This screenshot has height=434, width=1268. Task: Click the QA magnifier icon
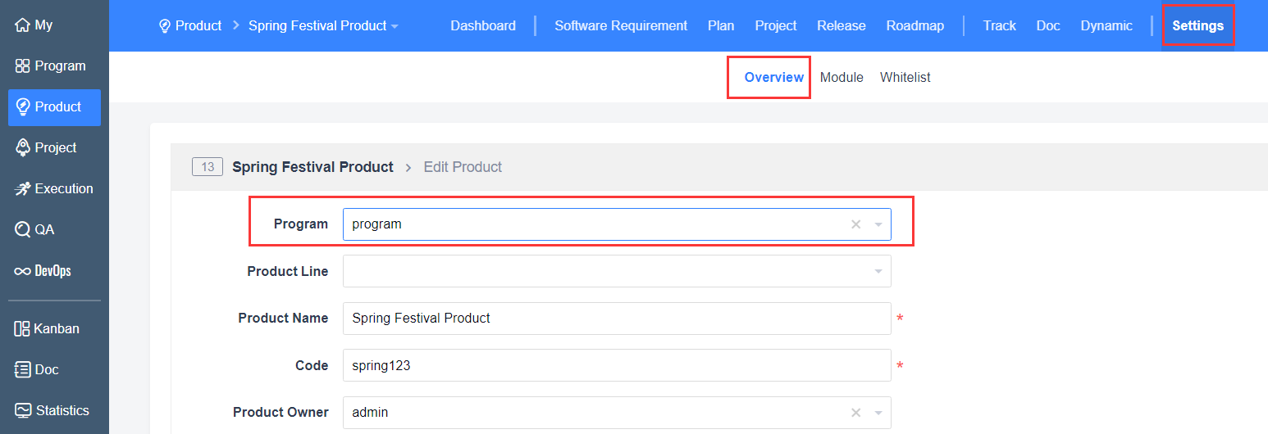coord(22,229)
